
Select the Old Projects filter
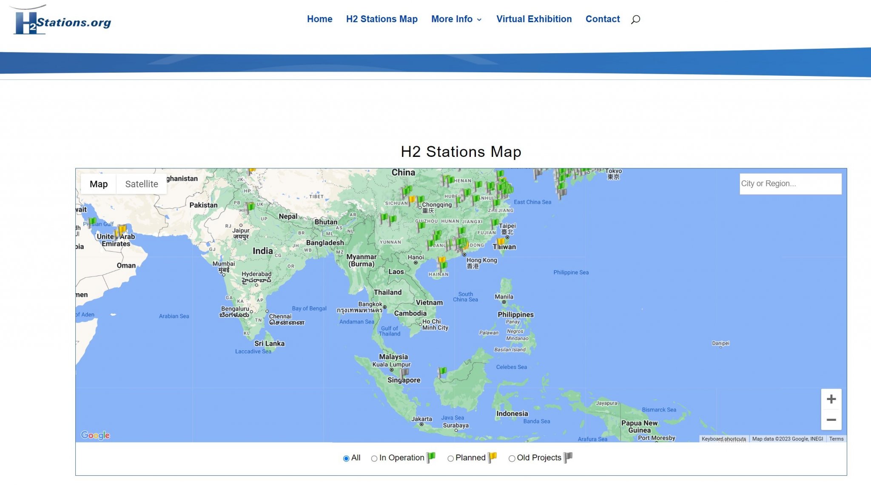pyautogui.click(x=512, y=458)
